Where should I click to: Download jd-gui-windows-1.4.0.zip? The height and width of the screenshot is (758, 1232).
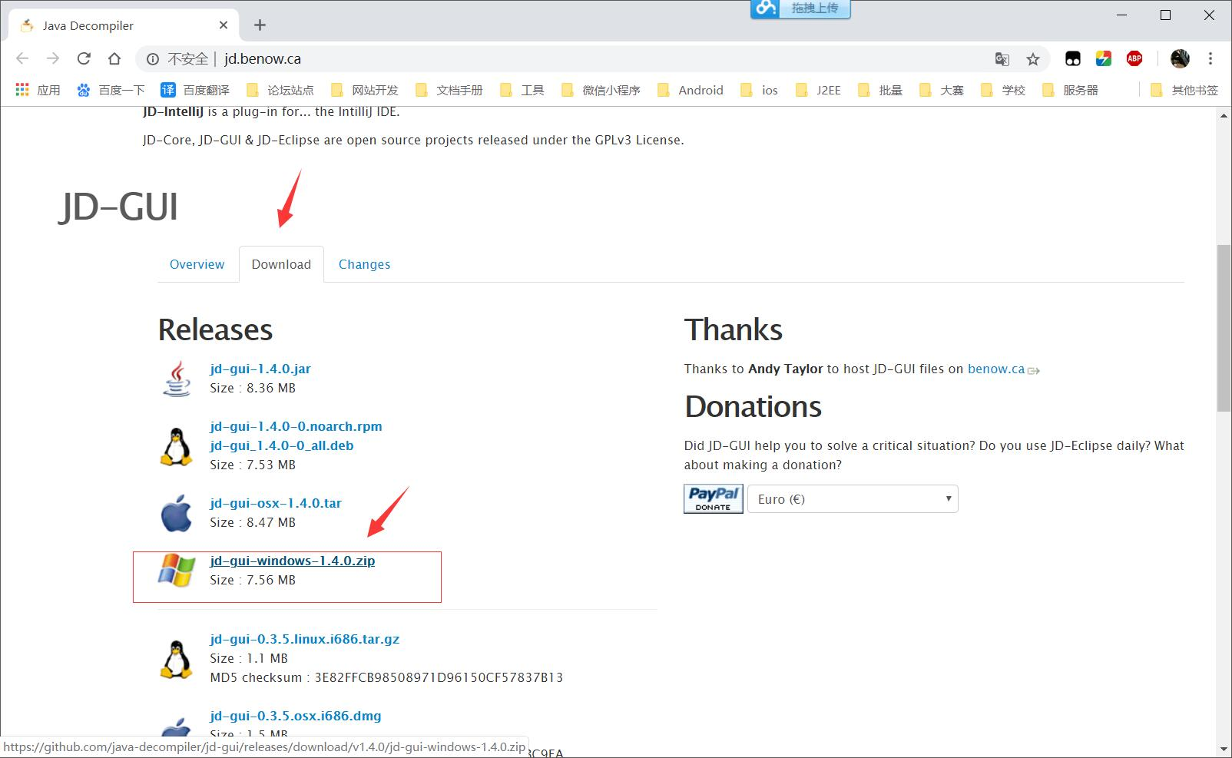(293, 561)
